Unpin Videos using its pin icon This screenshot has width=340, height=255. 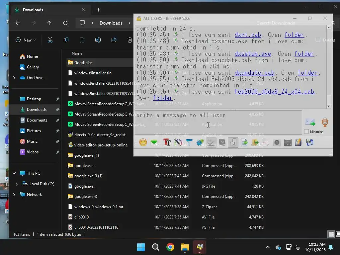57,152
